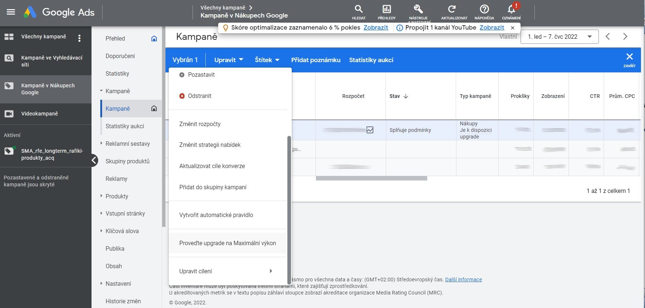Select Změnit rozpočty option

228,124
